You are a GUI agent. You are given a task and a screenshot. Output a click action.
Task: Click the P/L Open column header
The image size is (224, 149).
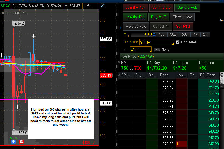coord(208,75)
